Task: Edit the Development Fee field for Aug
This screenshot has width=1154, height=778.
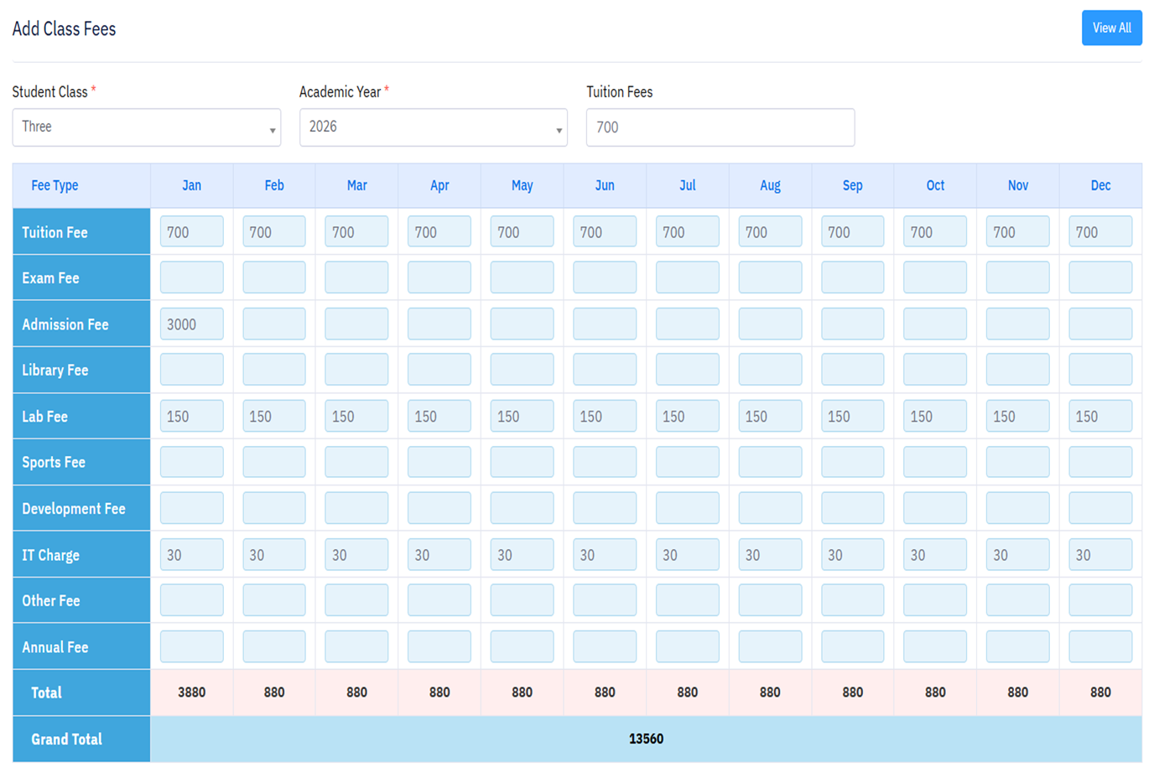Action: [x=769, y=509]
